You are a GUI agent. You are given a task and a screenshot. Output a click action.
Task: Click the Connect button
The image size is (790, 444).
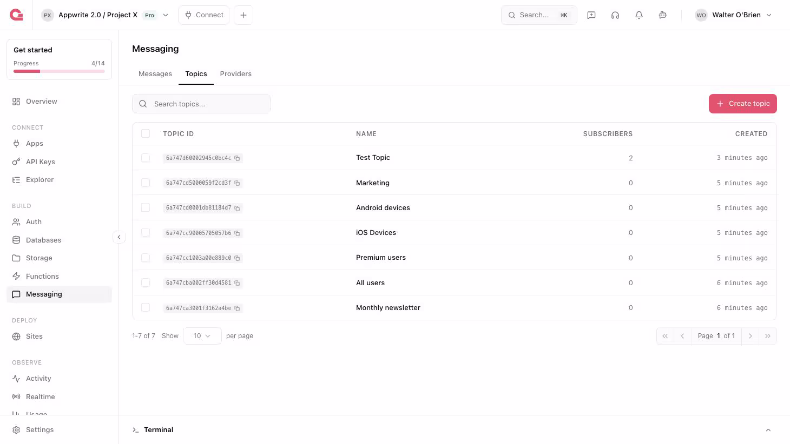tap(203, 15)
